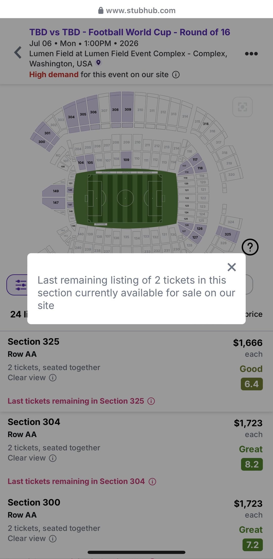Tap info icon next to Section 304 Clear view
The width and height of the screenshot is (273, 559).
point(53,458)
